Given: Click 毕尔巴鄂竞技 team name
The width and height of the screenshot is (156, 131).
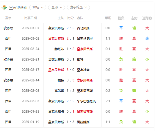Looking at the screenshot, I should tap(86, 101).
